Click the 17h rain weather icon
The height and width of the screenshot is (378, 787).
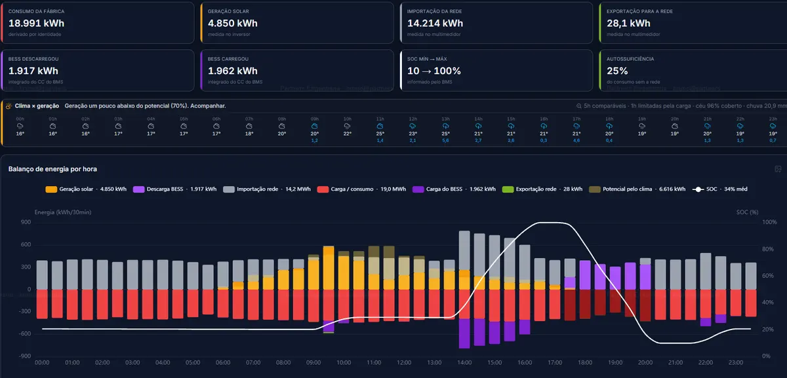(576, 126)
